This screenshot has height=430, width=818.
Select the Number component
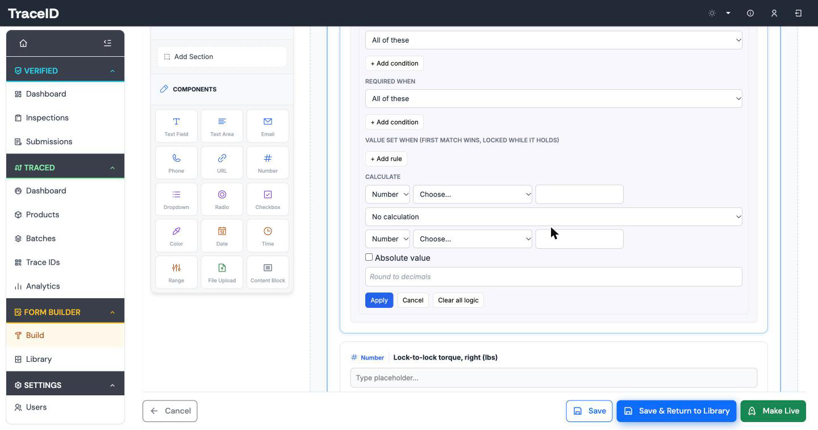pyautogui.click(x=268, y=163)
